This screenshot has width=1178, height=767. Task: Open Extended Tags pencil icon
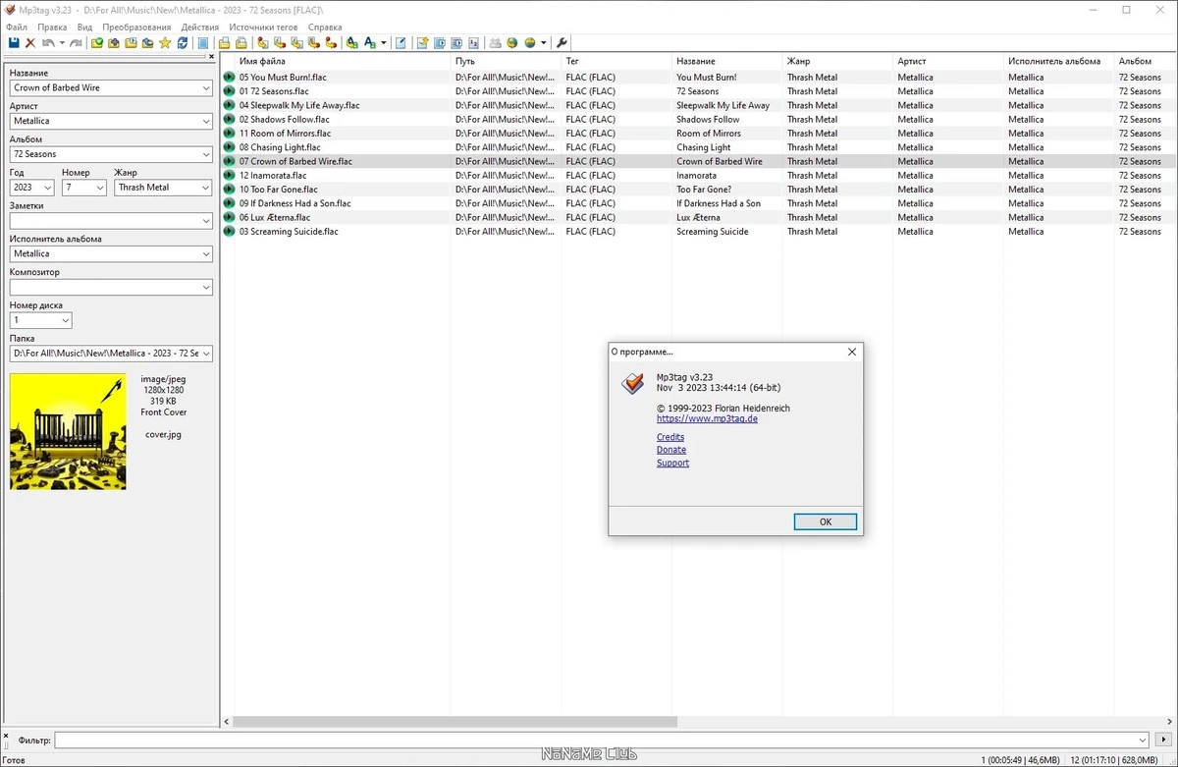[401, 43]
